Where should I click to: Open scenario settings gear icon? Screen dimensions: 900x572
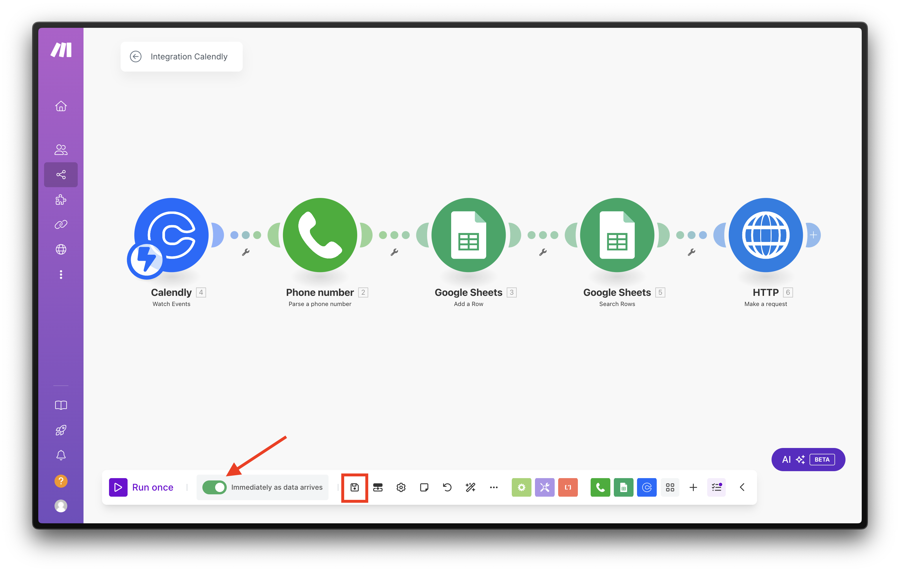(x=401, y=487)
